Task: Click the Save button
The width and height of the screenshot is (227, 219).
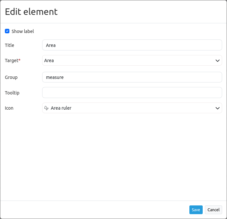Action: [x=196, y=210]
